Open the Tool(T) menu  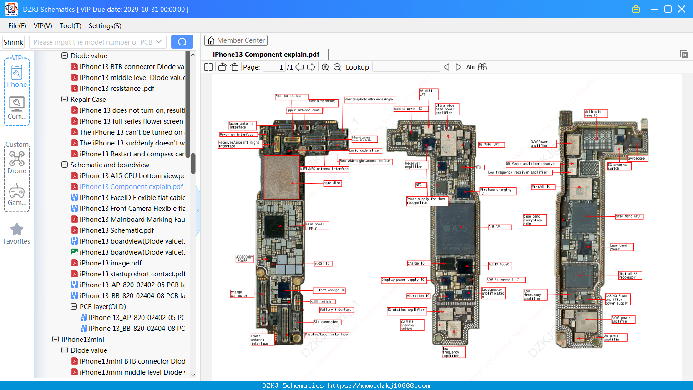coord(71,26)
